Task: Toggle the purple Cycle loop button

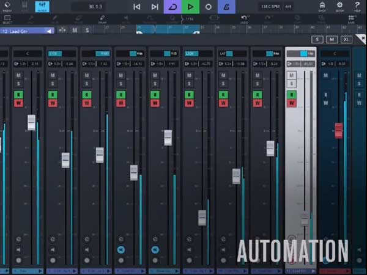Action: (x=172, y=7)
